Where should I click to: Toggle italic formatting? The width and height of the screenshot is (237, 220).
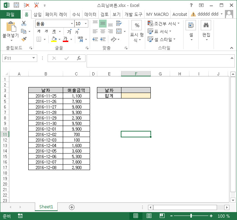click(x=46, y=31)
